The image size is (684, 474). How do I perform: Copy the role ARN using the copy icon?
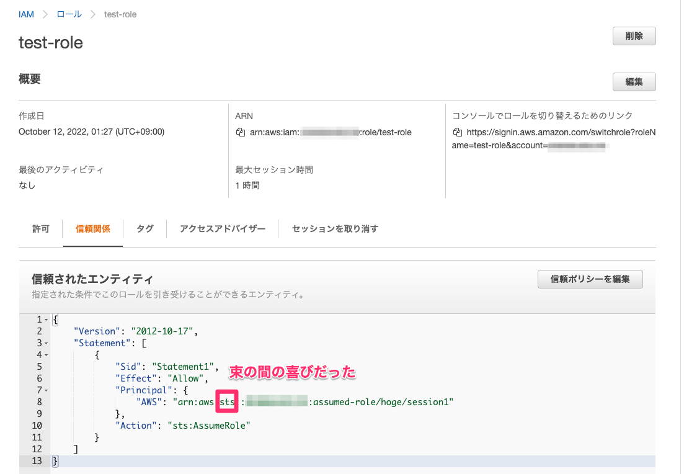pos(240,132)
